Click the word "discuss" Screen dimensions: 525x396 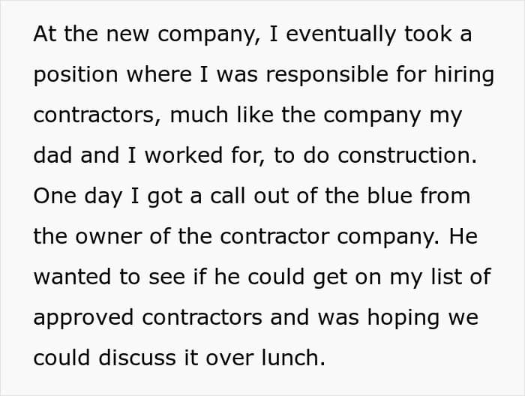coord(137,358)
